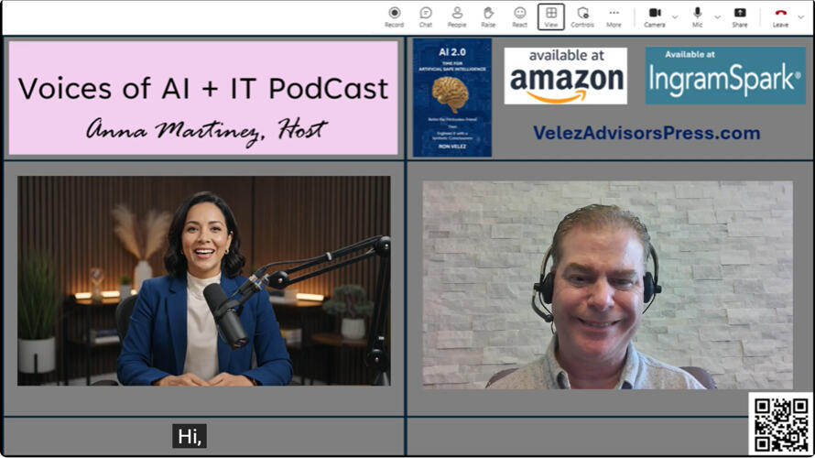
Task: Click the Voices of AI + IT PodCast title
Action: coord(203,88)
